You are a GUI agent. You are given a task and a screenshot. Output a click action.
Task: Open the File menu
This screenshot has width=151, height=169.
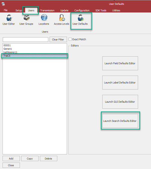pyautogui.click(x=6, y=10)
